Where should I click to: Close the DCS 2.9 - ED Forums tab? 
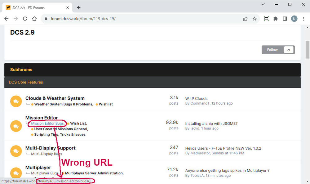click(67, 7)
